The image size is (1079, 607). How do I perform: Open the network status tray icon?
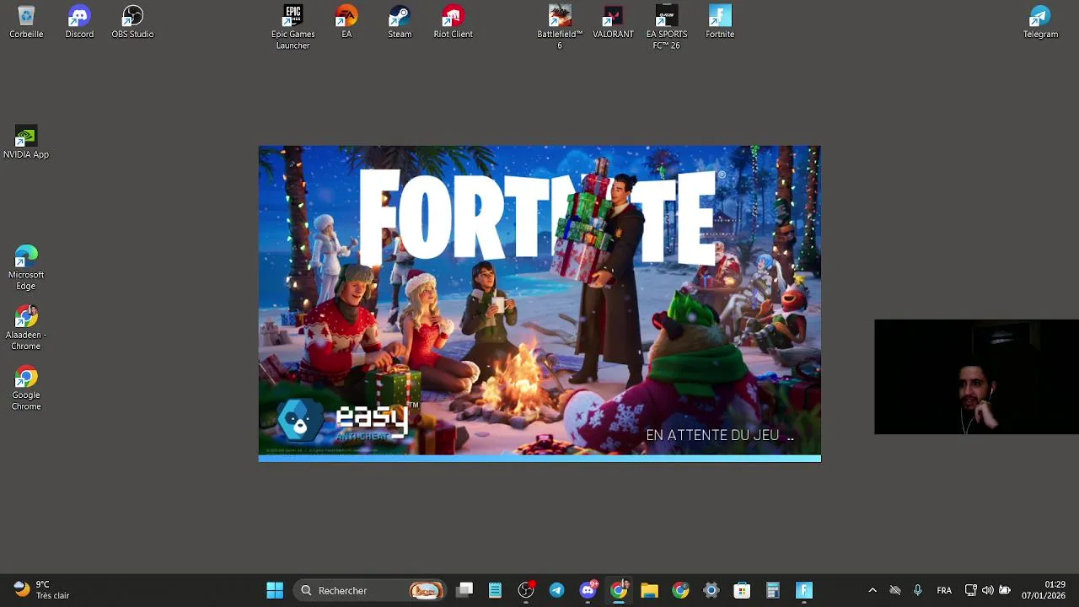(x=971, y=590)
